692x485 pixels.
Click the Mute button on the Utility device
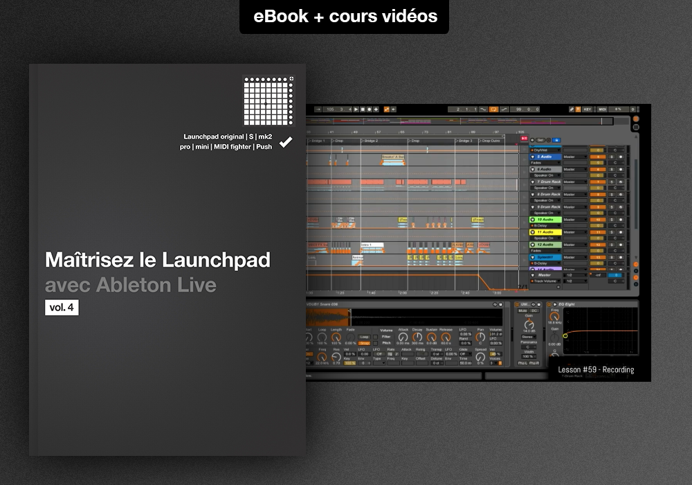pyautogui.click(x=522, y=311)
